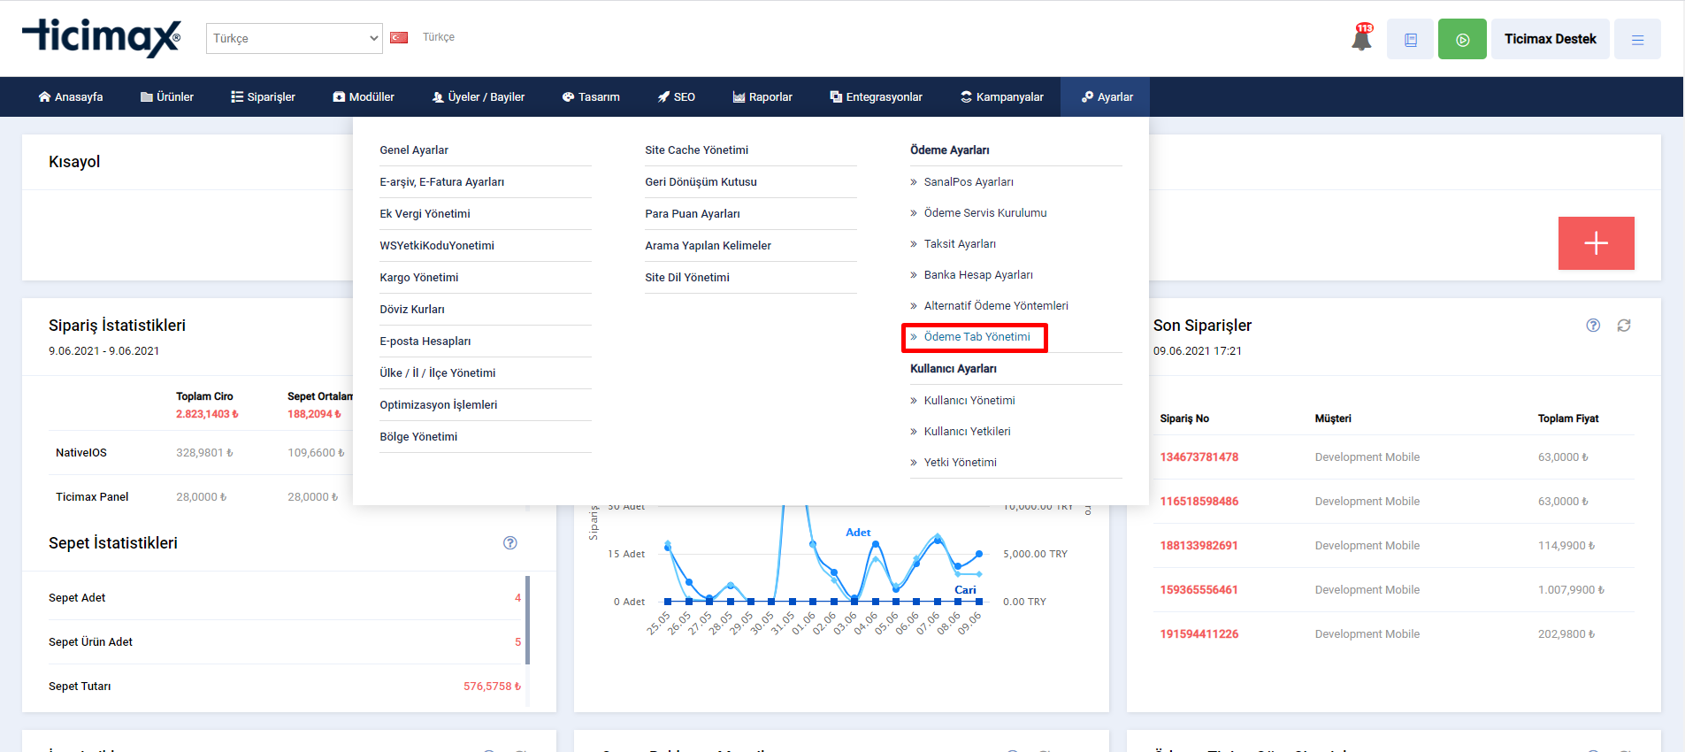Open the Kampanyalar menu
This screenshot has width=1685, height=752.
(1002, 97)
